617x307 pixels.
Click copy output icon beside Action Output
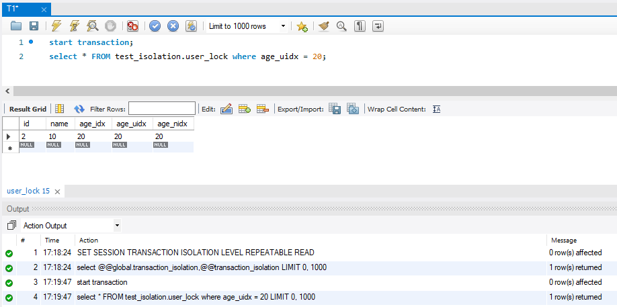coord(12,226)
